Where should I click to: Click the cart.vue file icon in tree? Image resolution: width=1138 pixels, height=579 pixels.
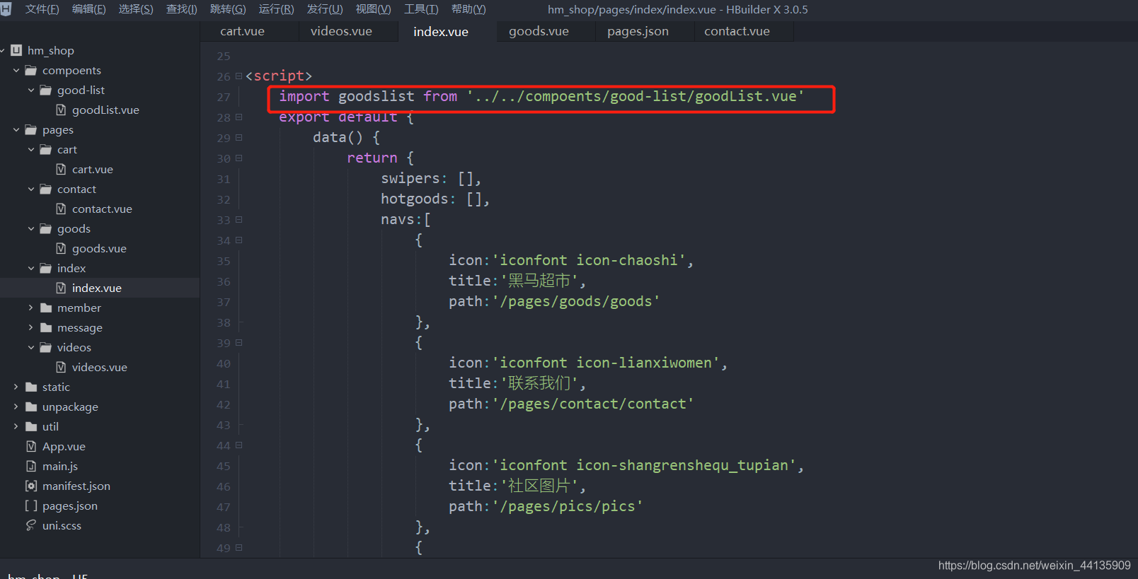point(61,169)
